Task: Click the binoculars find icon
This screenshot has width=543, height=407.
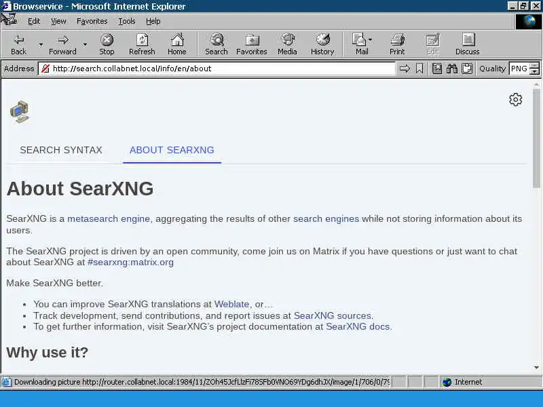Action: [x=451, y=69]
